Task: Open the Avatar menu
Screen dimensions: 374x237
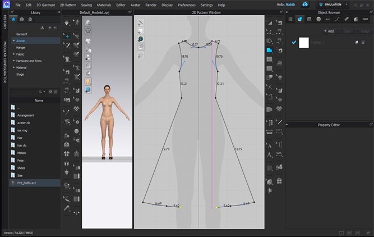Action: (136, 5)
